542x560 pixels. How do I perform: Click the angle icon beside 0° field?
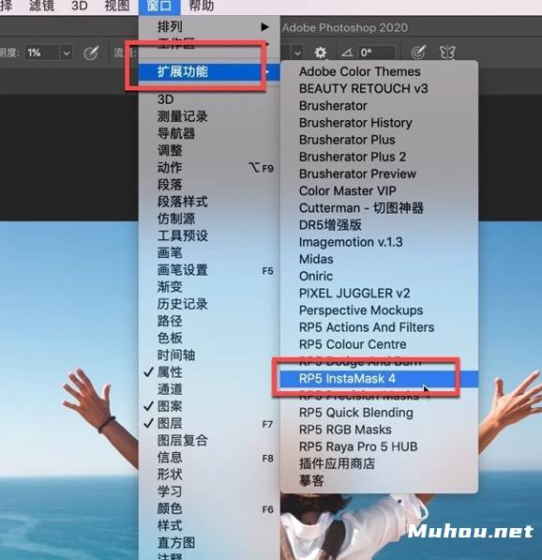click(x=347, y=53)
